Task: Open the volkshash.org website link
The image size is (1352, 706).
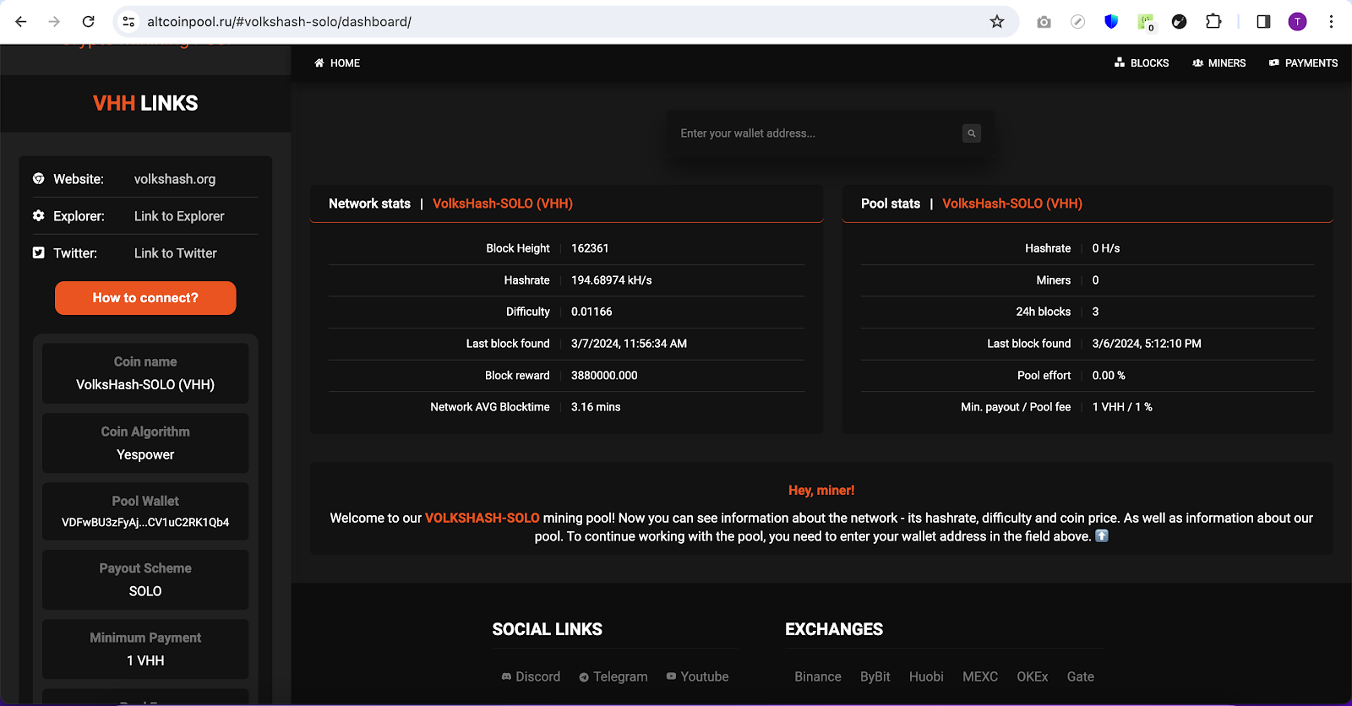Action: 175,179
